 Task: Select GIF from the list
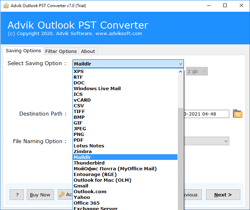tap(125, 123)
